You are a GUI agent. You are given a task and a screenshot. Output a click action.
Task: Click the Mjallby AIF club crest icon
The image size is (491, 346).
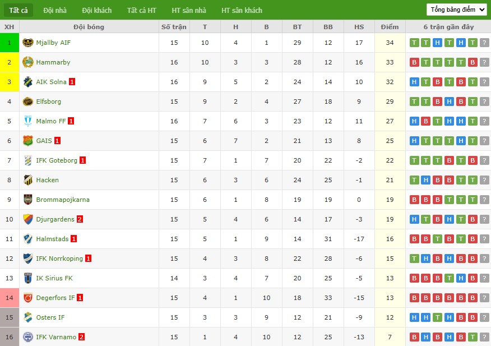click(x=28, y=42)
